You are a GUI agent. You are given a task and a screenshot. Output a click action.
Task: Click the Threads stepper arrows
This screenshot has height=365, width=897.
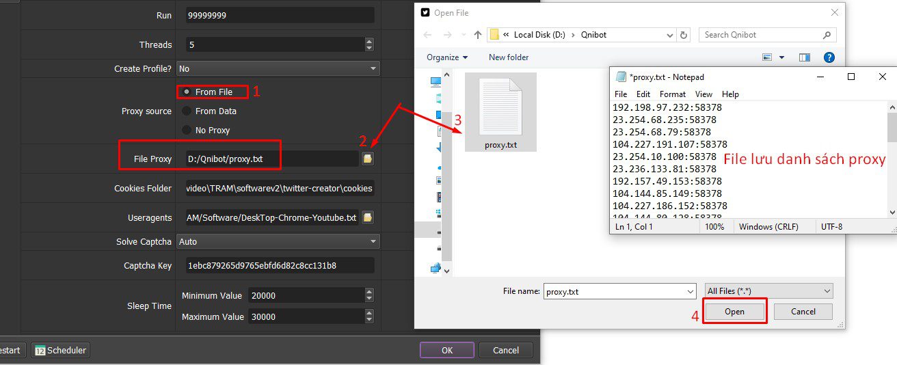[x=369, y=44]
